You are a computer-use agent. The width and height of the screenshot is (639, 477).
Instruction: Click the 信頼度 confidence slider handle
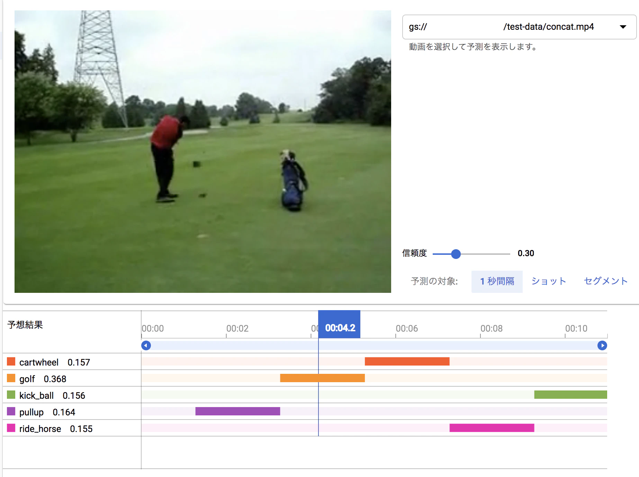[456, 254]
